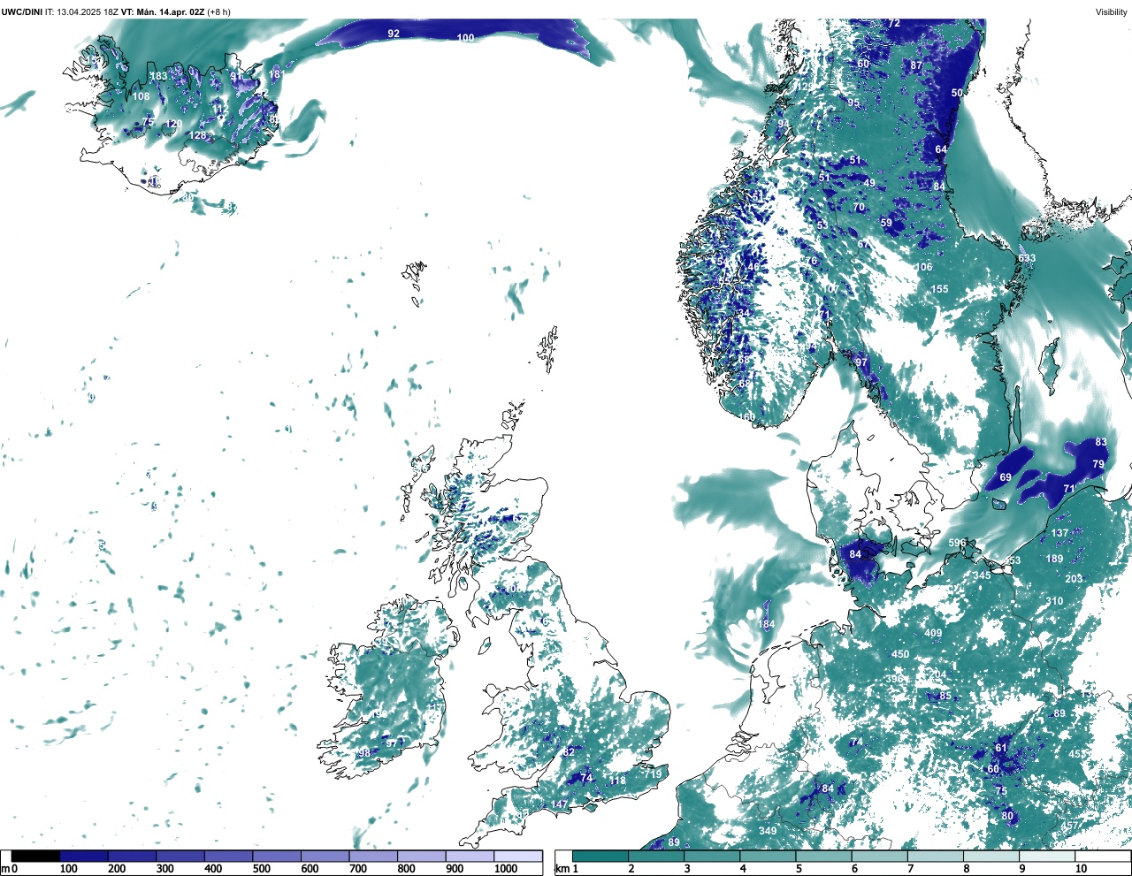The height and width of the screenshot is (876, 1132).
Task: Select the "183" value over Iceland
Action: pos(158,77)
